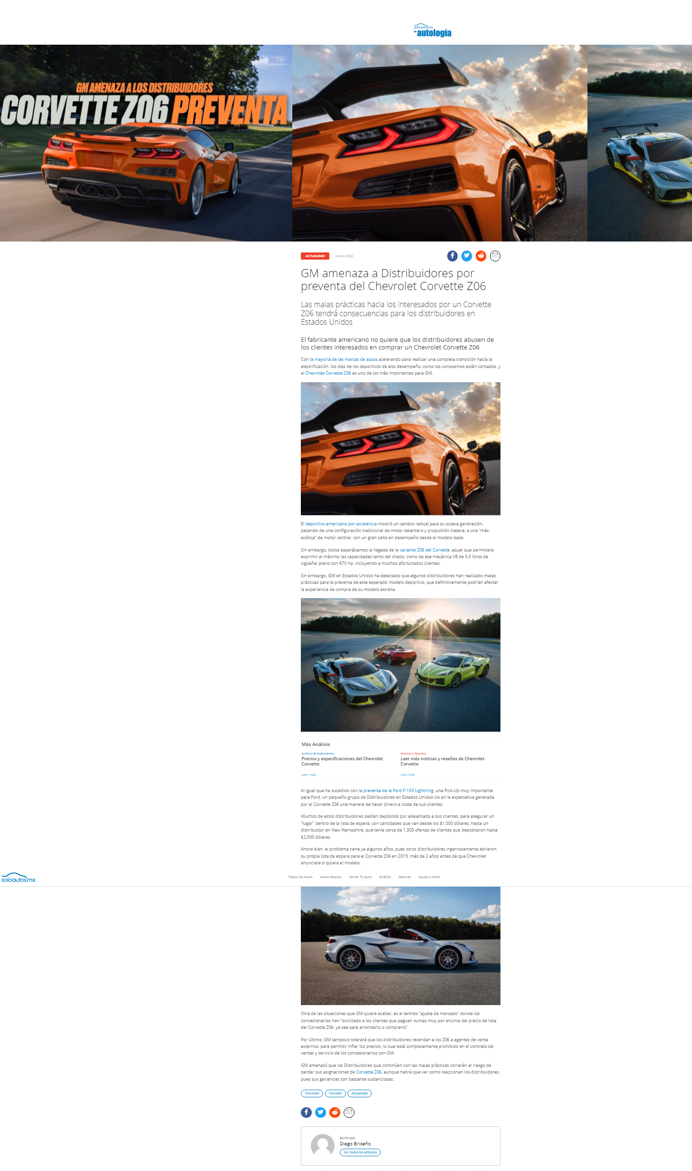
Task: Click the subtitle starting 'Las malas prácticas hacia'
Action: [x=396, y=313]
